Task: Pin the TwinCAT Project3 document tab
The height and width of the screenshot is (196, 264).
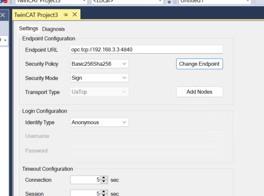Action: click(66, 15)
